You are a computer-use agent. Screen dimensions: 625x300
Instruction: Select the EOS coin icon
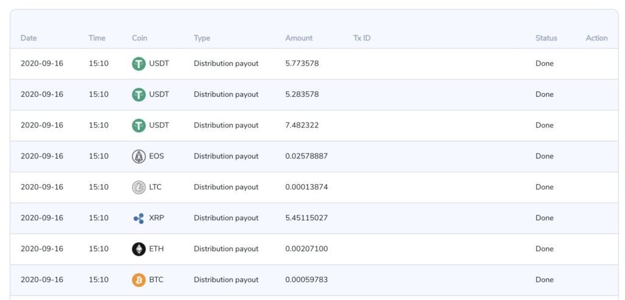tap(139, 156)
